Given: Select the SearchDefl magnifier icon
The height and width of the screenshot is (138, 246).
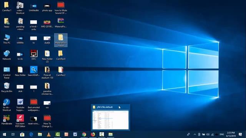Looking at the screenshot, I should point(34,71).
